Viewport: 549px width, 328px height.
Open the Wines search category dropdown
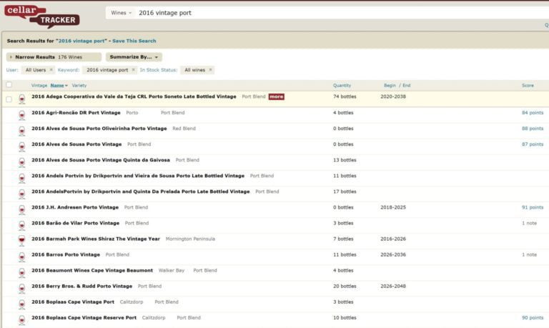121,13
